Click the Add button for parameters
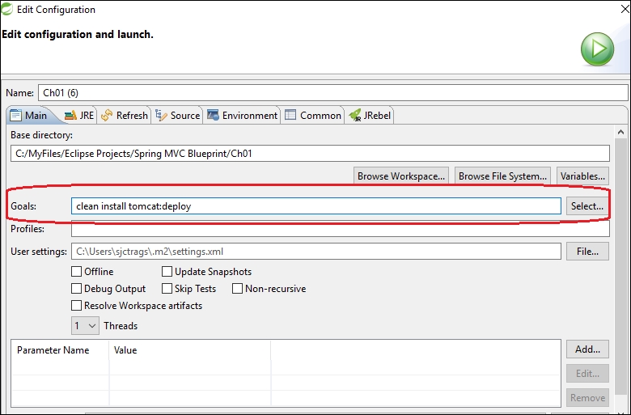This screenshot has width=631, height=415. point(587,349)
